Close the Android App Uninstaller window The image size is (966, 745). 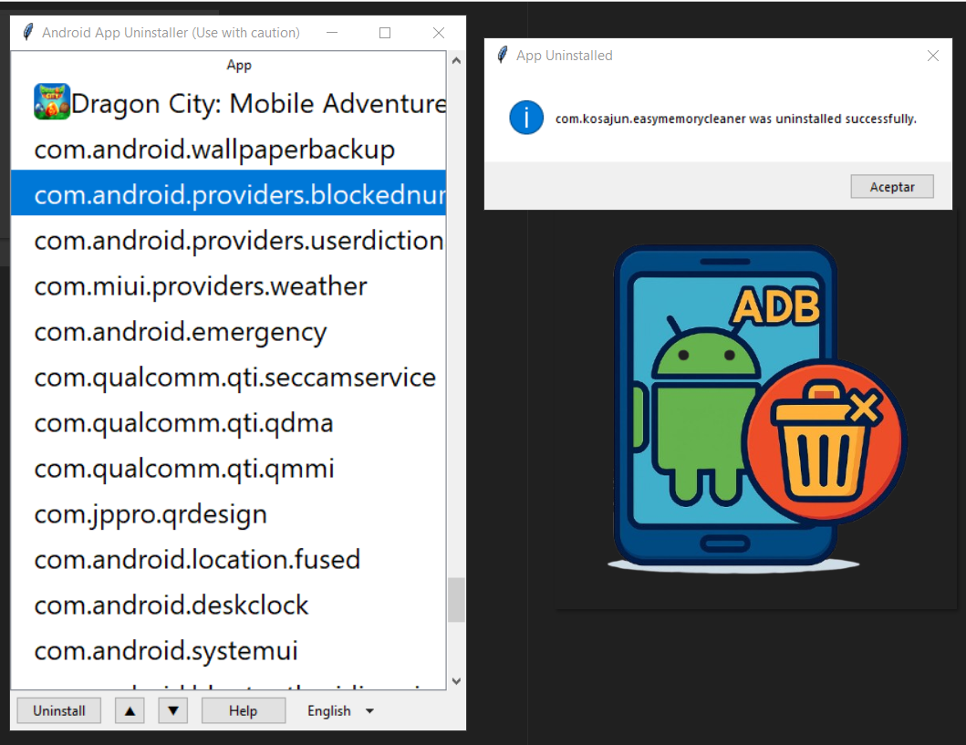tap(439, 32)
